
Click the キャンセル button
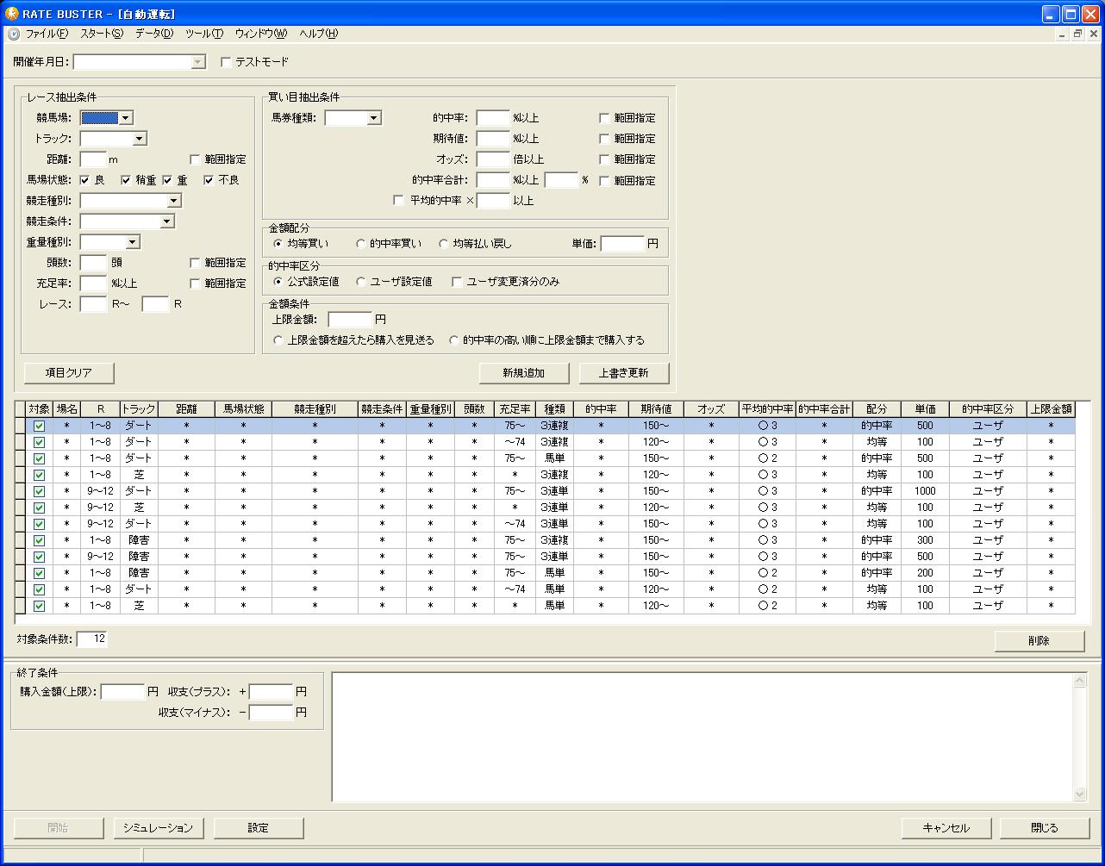tap(946, 827)
